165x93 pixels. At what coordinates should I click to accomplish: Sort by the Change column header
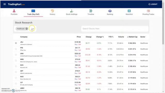[x=88, y=37]
